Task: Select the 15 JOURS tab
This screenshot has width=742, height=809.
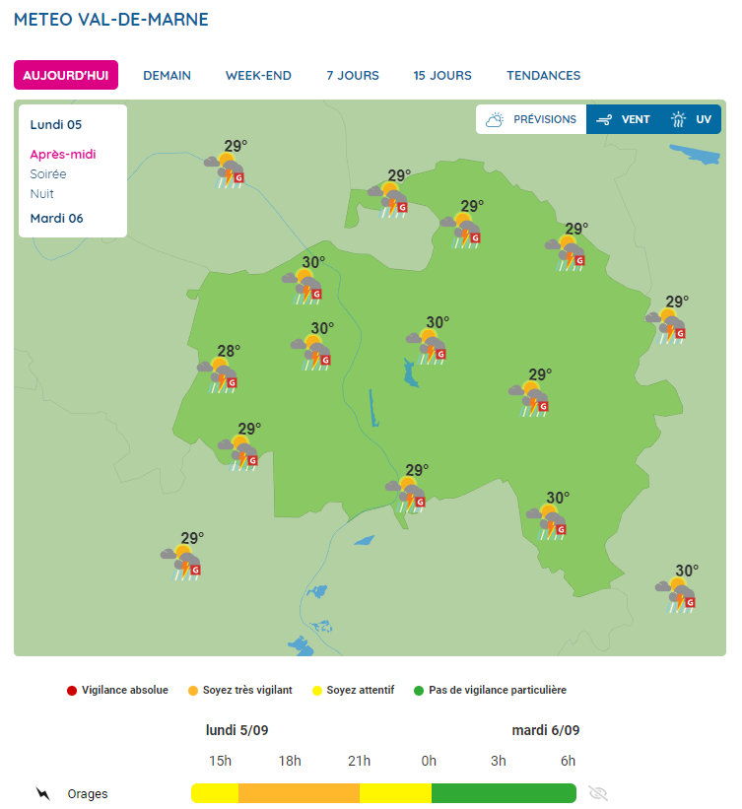Action: click(x=442, y=75)
